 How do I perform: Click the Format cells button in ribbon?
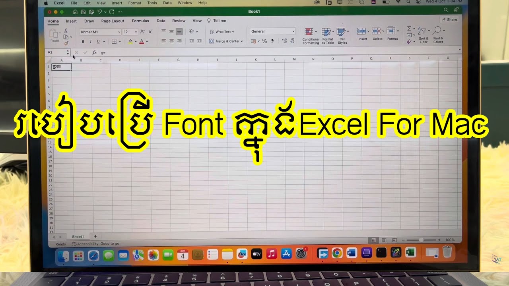tap(392, 34)
